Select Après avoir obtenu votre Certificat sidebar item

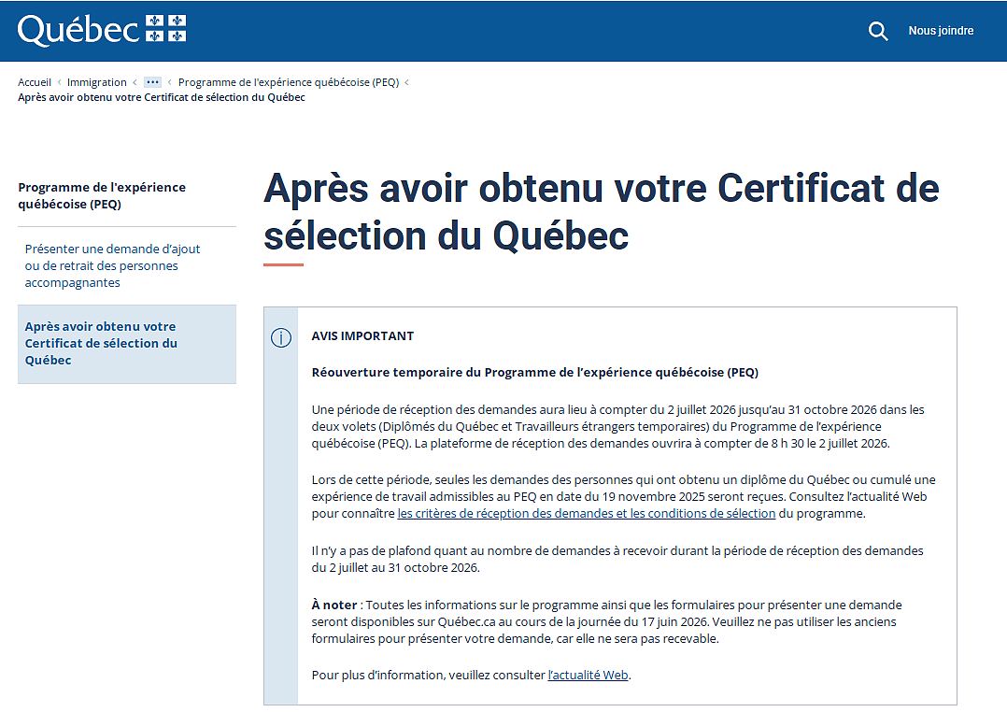click(127, 344)
